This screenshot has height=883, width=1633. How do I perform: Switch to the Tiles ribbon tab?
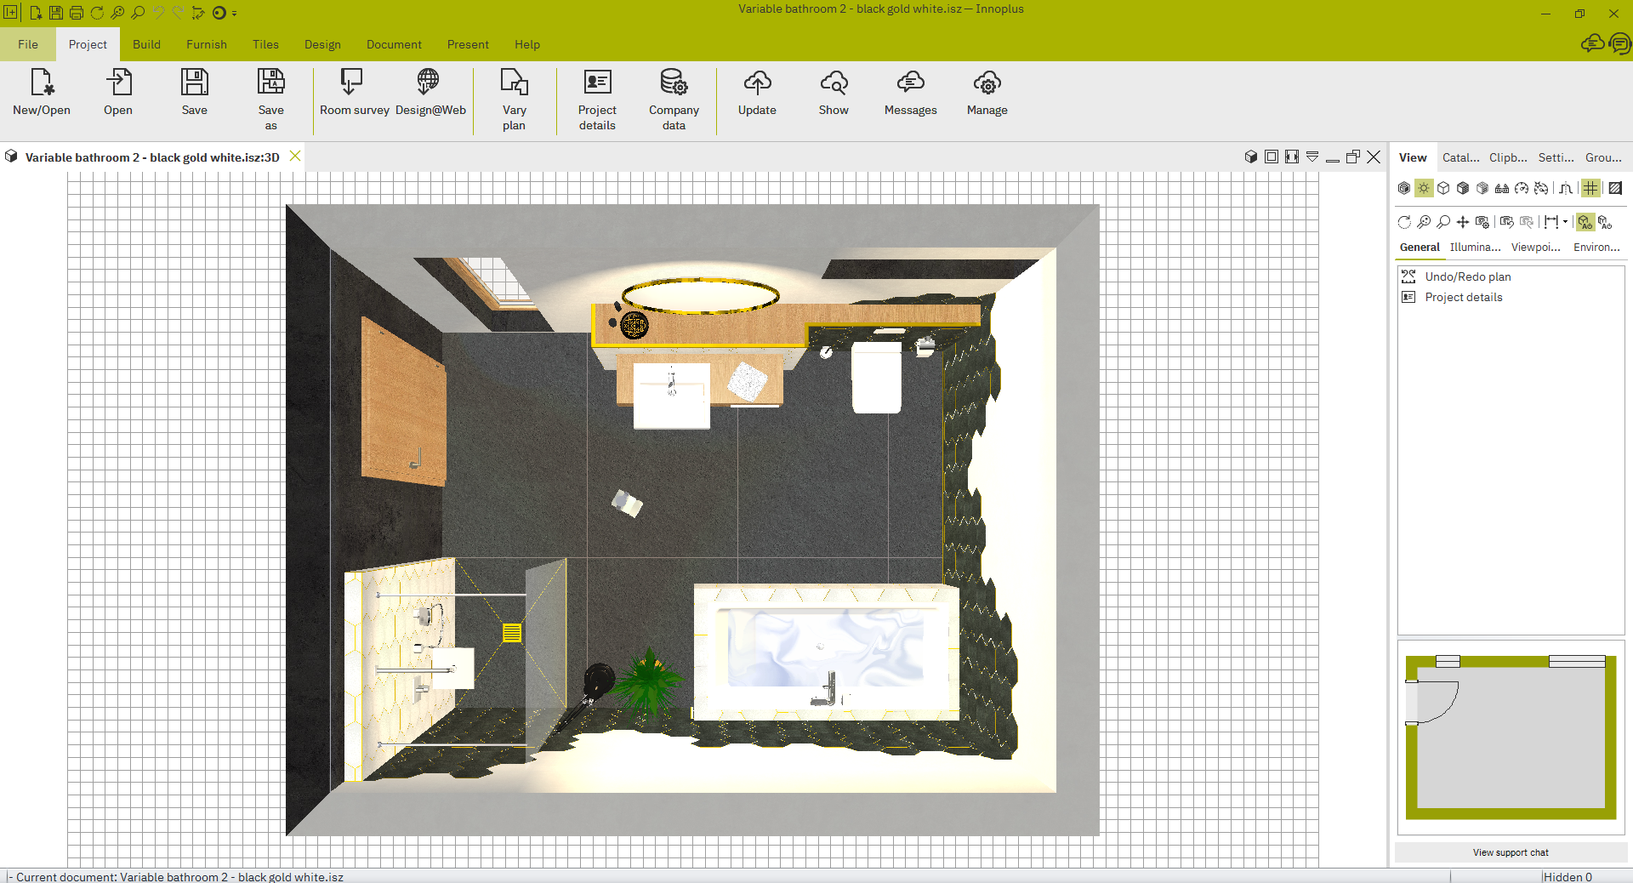click(x=265, y=44)
